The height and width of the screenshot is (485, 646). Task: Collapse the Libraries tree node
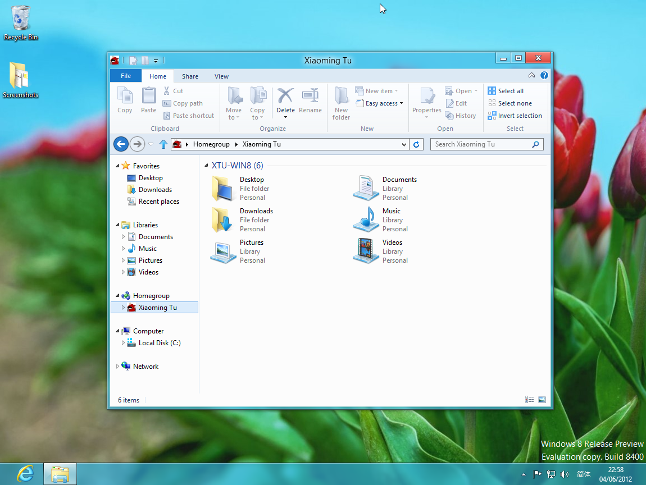pos(117,225)
